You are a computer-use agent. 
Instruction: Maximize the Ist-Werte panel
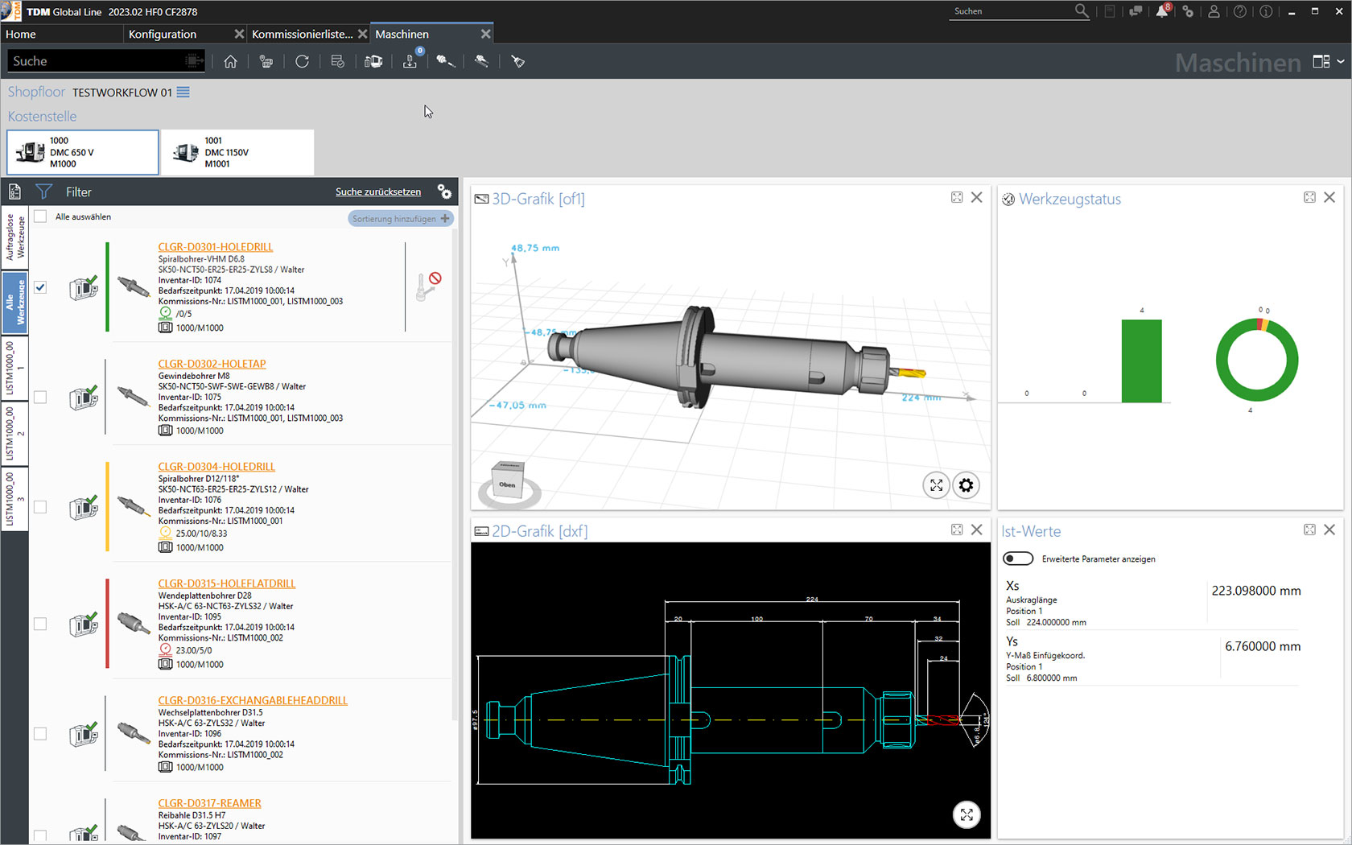coord(1309,530)
